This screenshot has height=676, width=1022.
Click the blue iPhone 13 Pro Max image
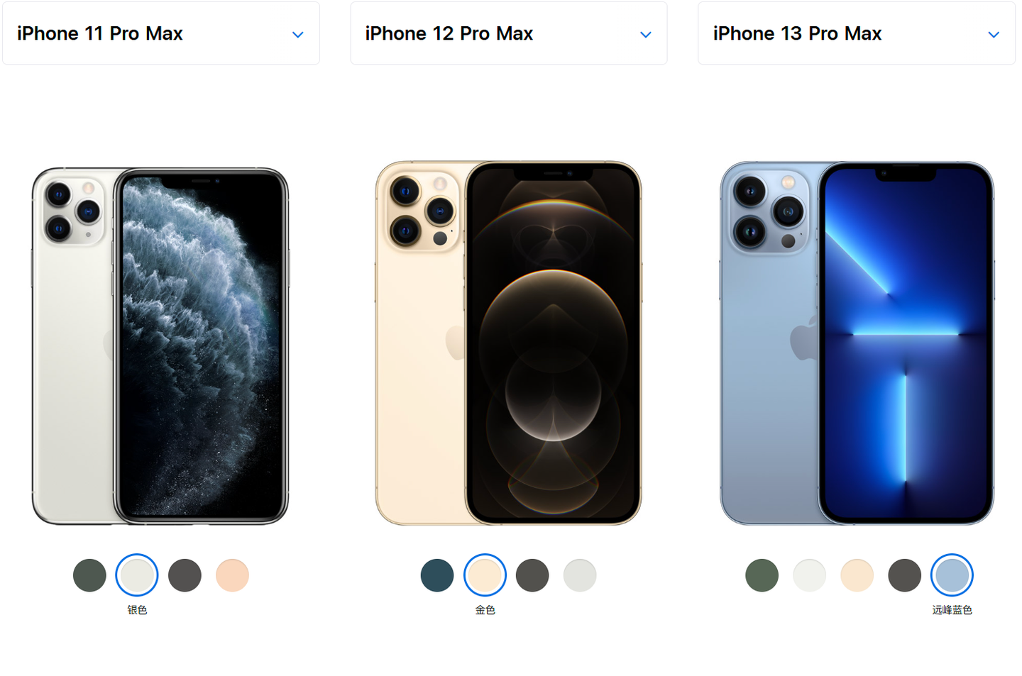(857, 343)
